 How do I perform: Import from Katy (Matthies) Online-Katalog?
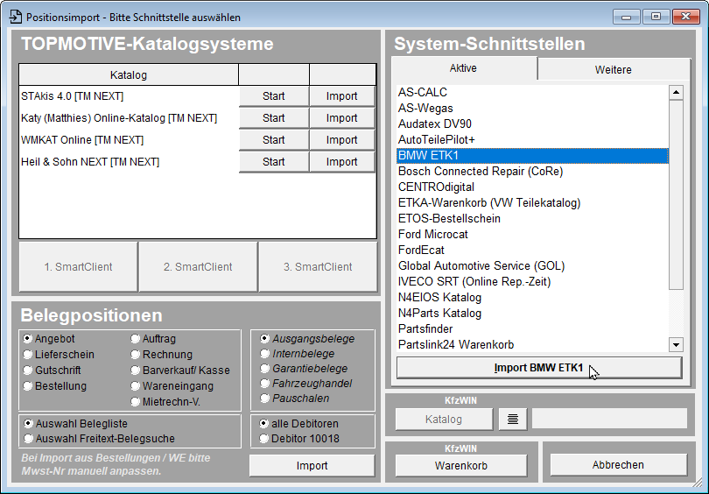(342, 117)
